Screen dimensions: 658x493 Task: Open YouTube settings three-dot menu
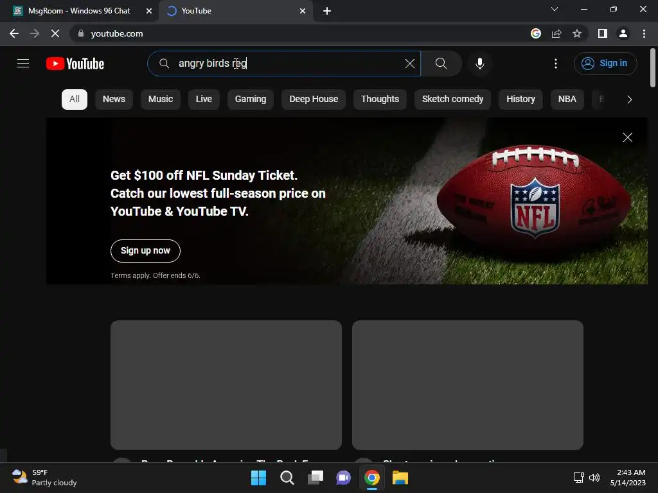556,64
